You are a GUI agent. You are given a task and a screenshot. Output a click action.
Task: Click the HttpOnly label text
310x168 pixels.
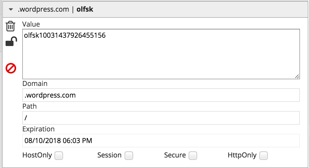[242, 155]
